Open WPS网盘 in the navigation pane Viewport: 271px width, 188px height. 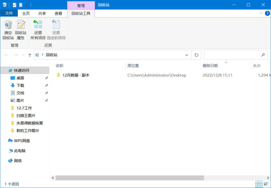pyautogui.click(x=22, y=141)
